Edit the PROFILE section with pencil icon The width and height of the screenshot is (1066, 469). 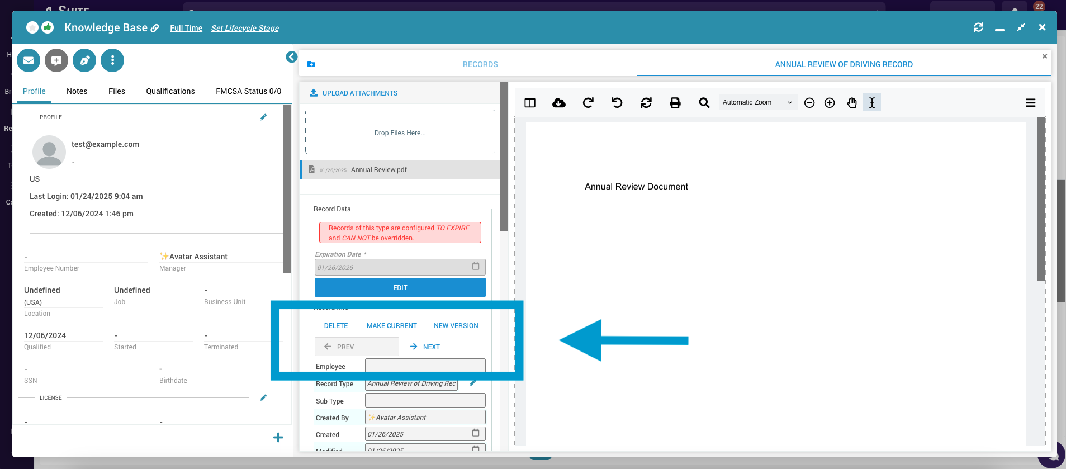pos(263,117)
